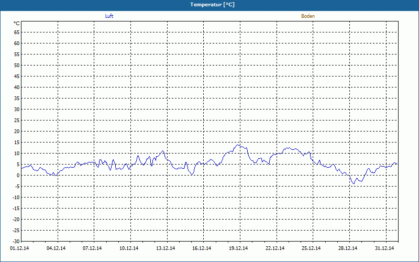
Task: Click the -15 value on the y-axis
Action: click(16, 208)
